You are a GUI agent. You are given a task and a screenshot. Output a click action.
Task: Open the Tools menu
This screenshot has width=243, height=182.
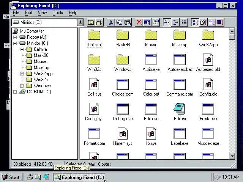(58, 13)
